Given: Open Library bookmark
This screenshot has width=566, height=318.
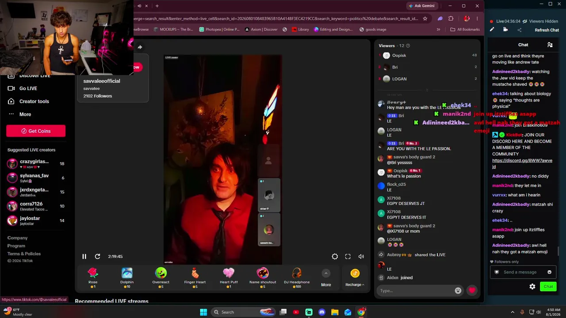Looking at the screenshot, I should click(x=301, y=30).
